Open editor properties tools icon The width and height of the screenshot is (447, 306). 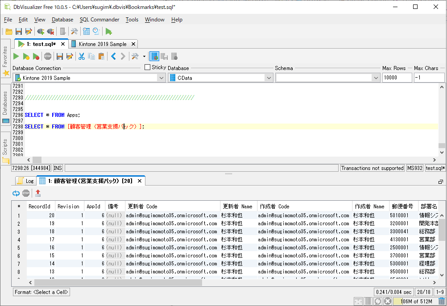point(135,56)
